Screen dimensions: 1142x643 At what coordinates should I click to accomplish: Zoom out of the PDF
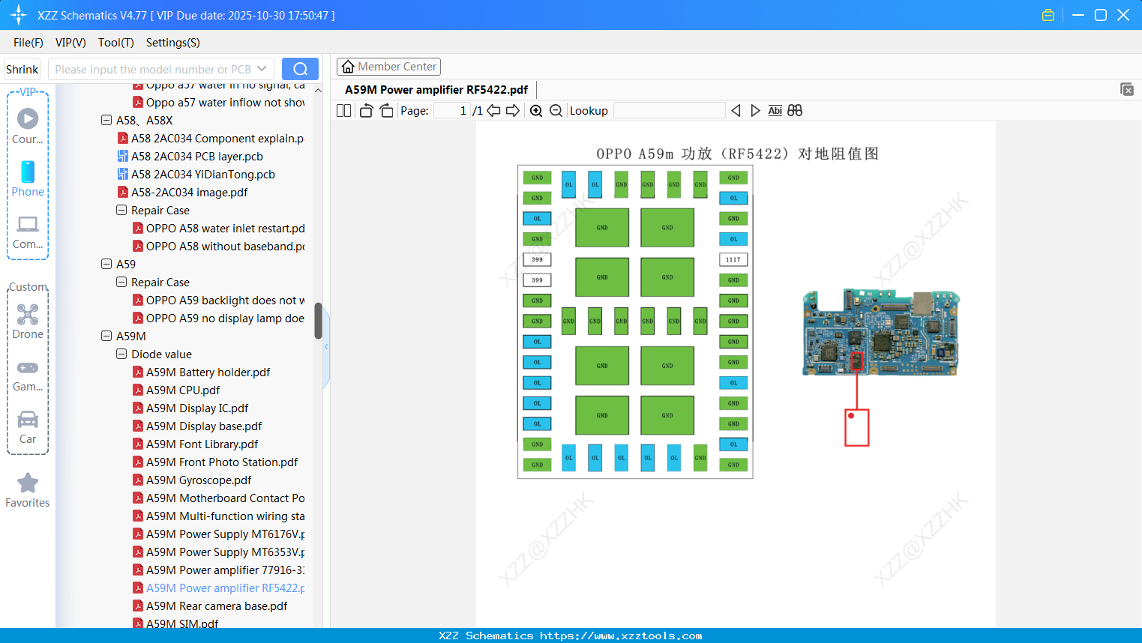(556, 111)
